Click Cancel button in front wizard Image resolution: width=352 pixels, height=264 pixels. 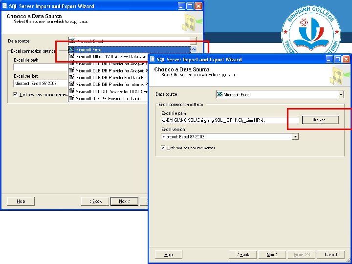point(330,255)
